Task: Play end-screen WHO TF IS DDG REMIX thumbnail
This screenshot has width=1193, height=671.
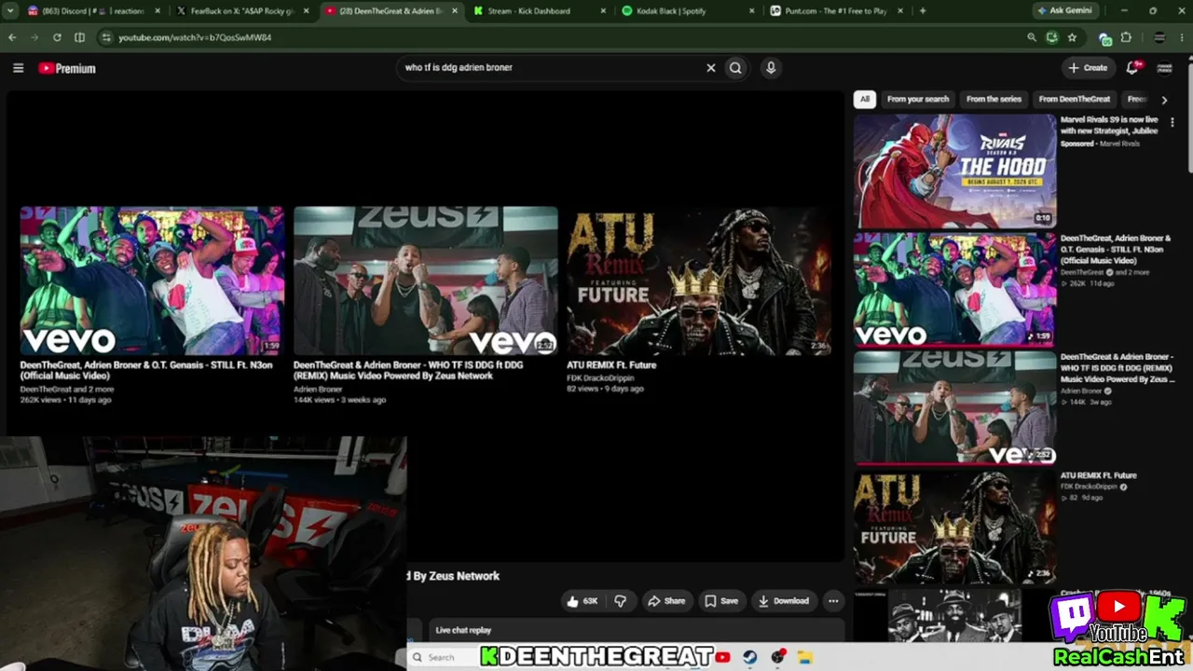Action: point(426,281)
